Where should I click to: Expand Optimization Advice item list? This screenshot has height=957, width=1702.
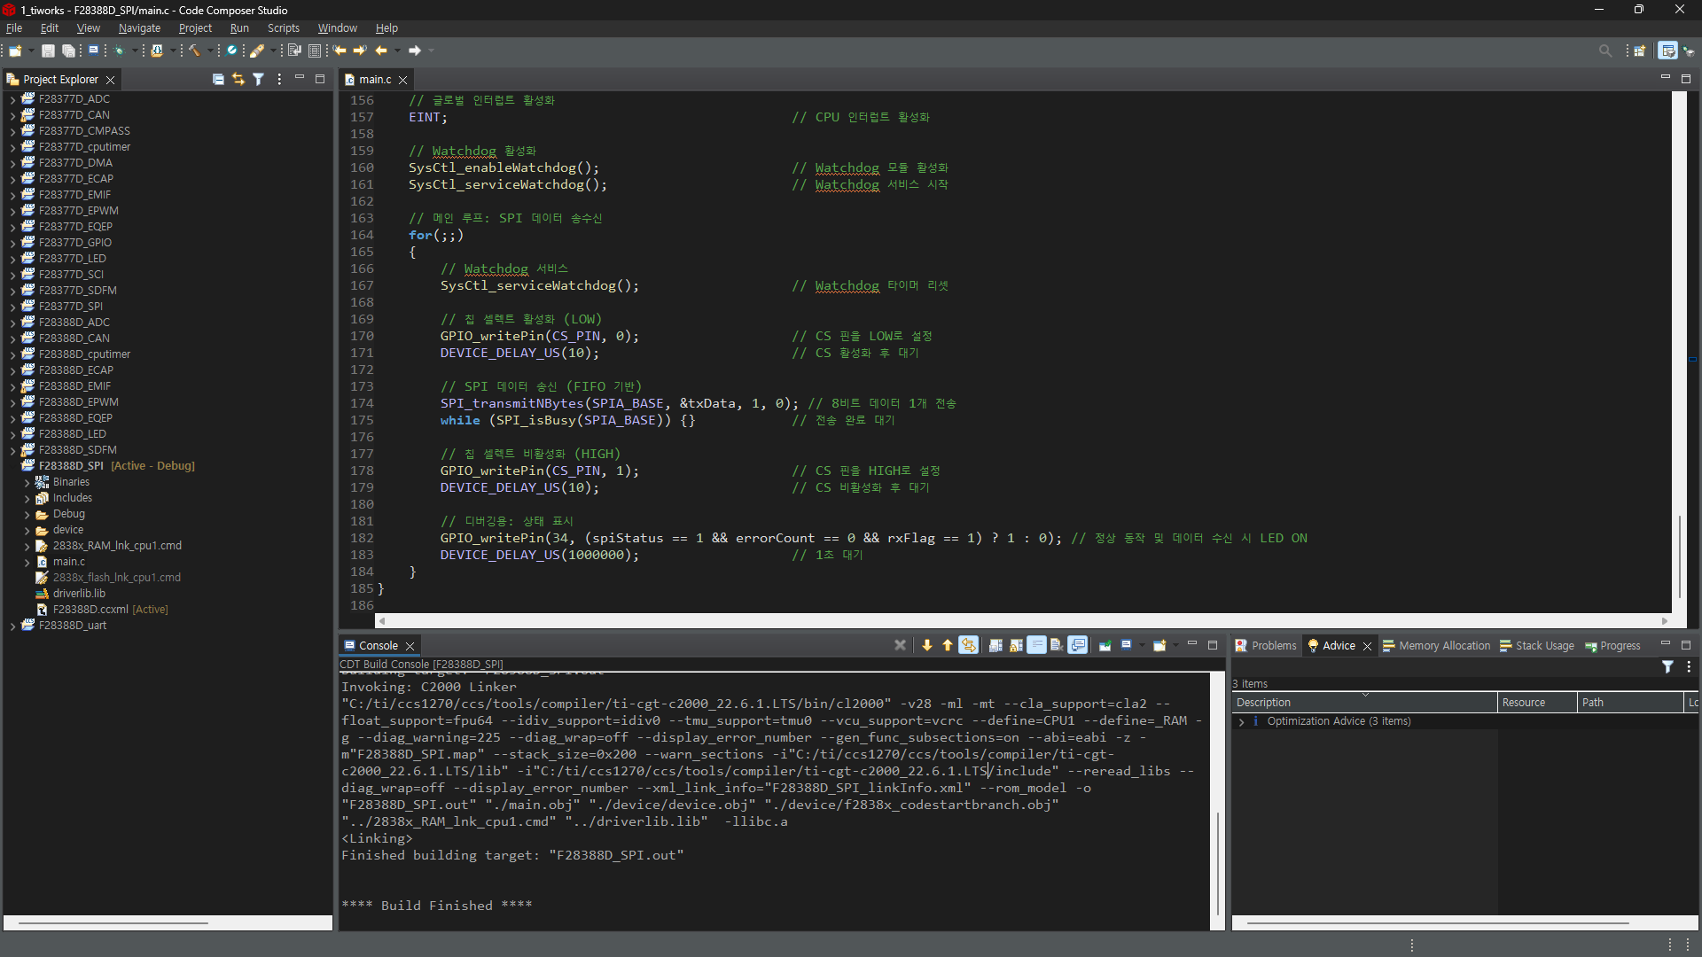(x=1241, y=721)
